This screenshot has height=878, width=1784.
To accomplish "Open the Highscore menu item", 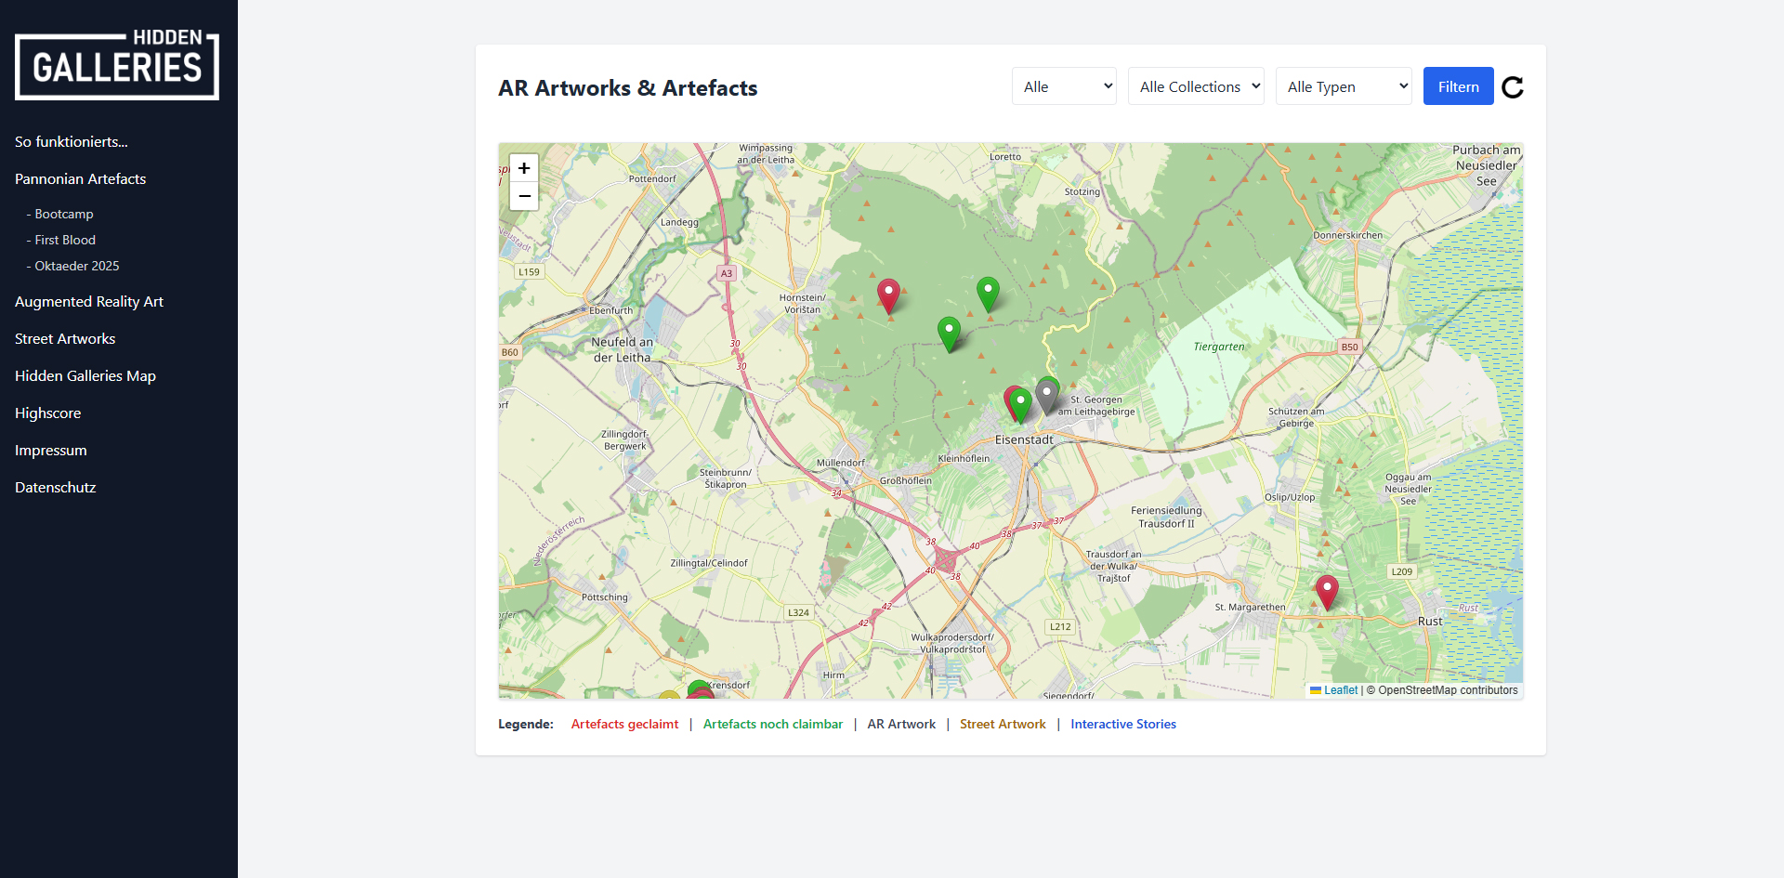I will pyautogui.click(x=48, y=413).
